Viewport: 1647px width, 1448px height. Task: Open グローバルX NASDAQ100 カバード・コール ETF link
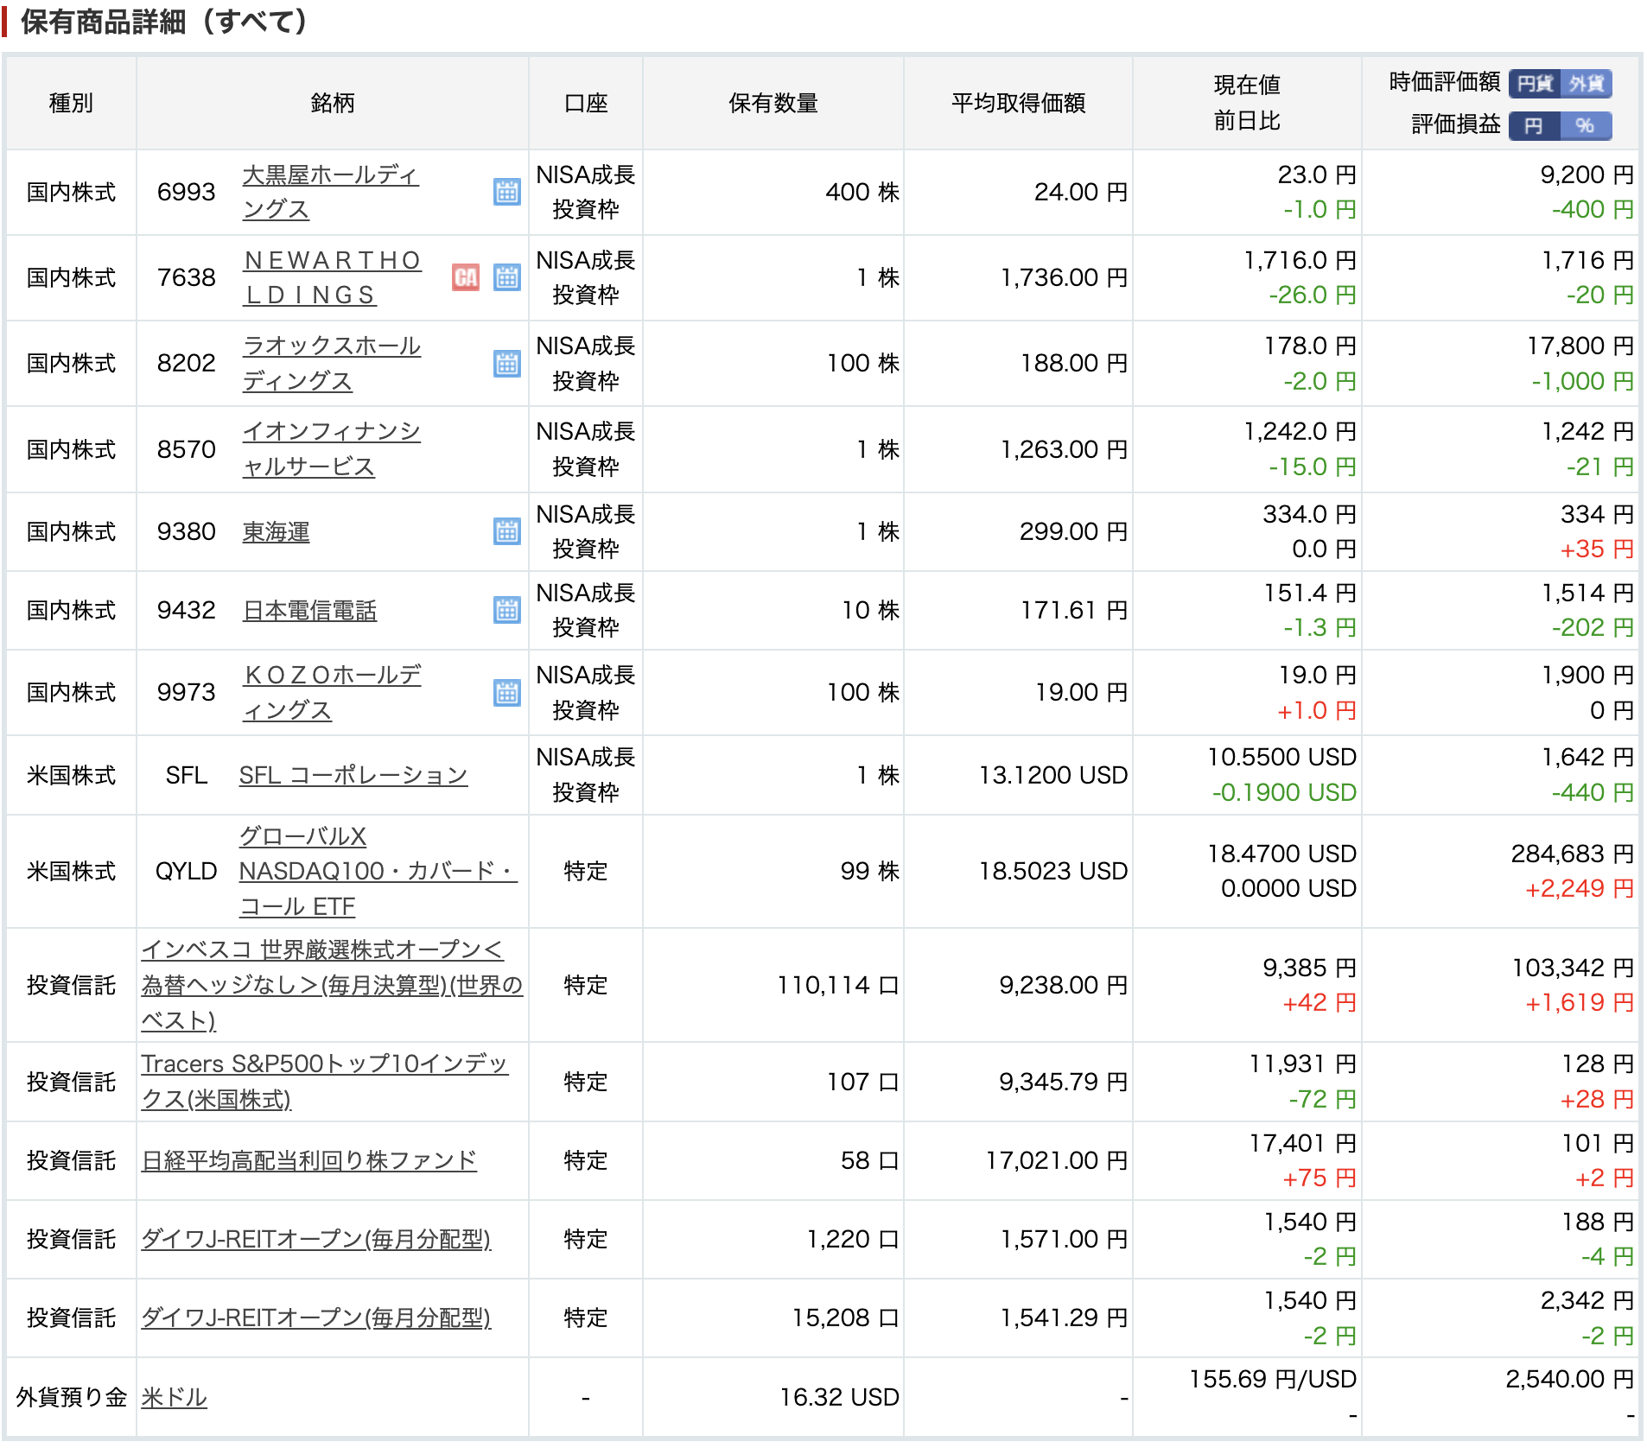pyautogui.click(x=377, y=871)
